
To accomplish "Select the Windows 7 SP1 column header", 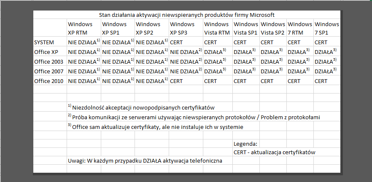I will pos(327,28).
